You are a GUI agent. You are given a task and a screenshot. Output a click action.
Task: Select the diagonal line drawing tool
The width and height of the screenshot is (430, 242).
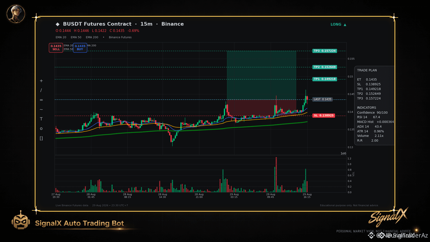[41, 90]
